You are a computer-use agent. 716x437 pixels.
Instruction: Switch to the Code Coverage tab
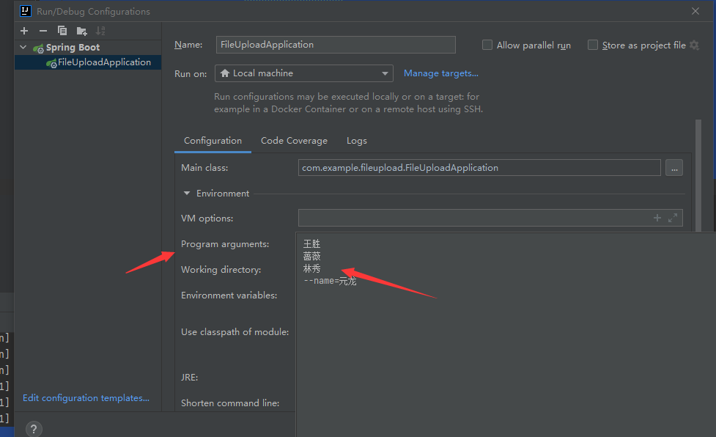point(294,141)
